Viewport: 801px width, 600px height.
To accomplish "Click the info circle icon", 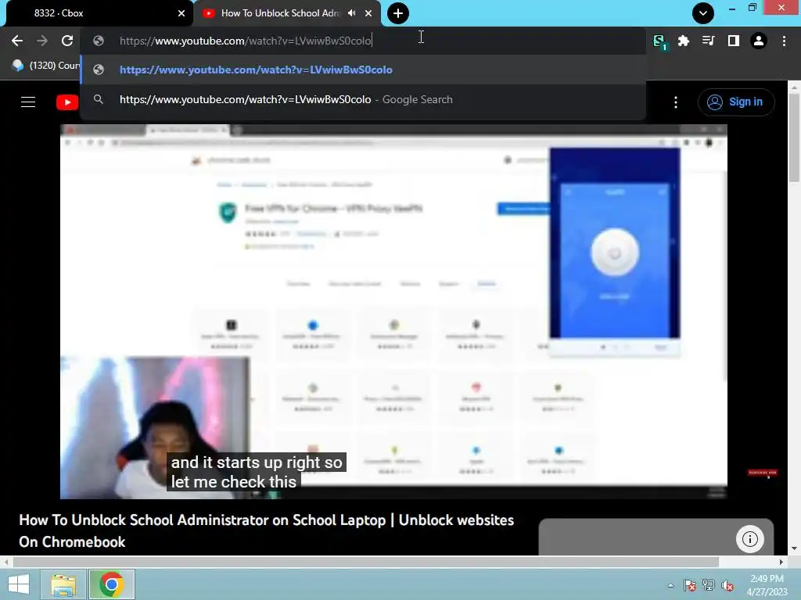I will tap(750, 539).
